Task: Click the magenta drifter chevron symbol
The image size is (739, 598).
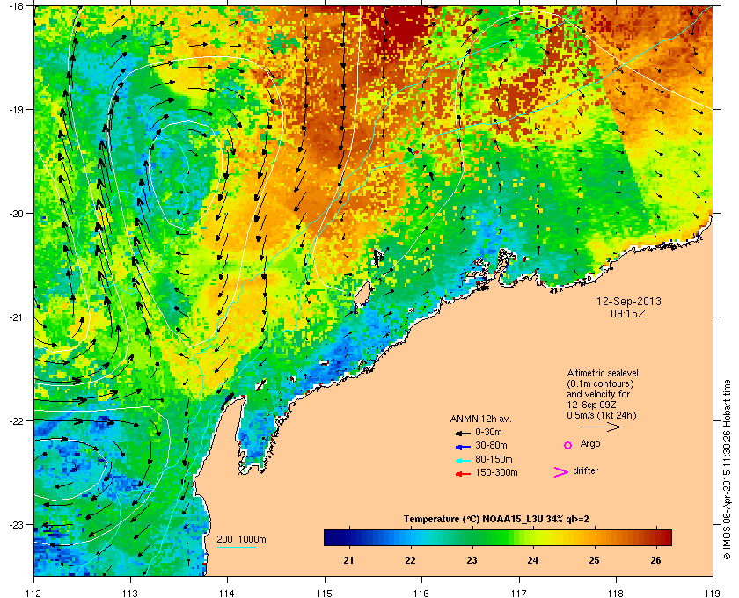Action: [x=561, y=472]
